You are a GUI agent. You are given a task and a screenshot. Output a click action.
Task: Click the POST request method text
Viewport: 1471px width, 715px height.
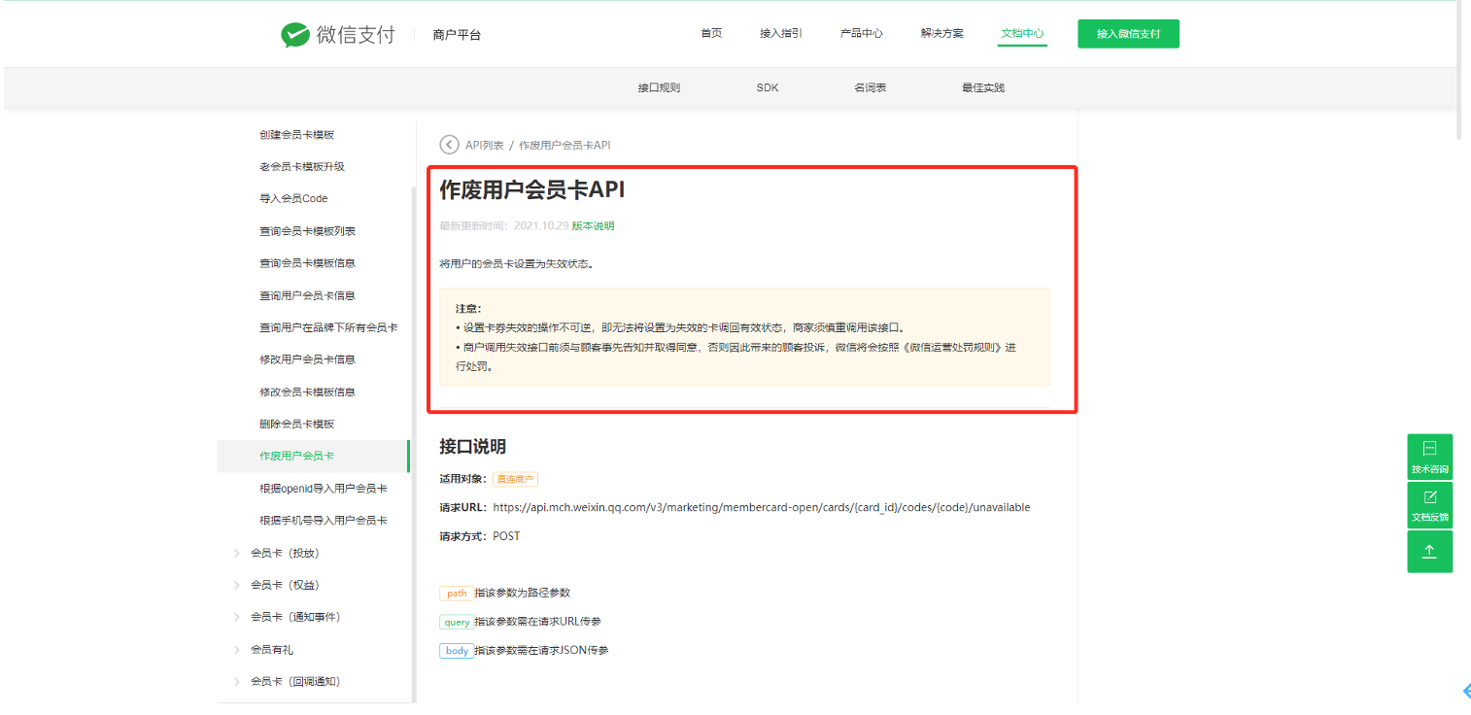pos(506,536)
